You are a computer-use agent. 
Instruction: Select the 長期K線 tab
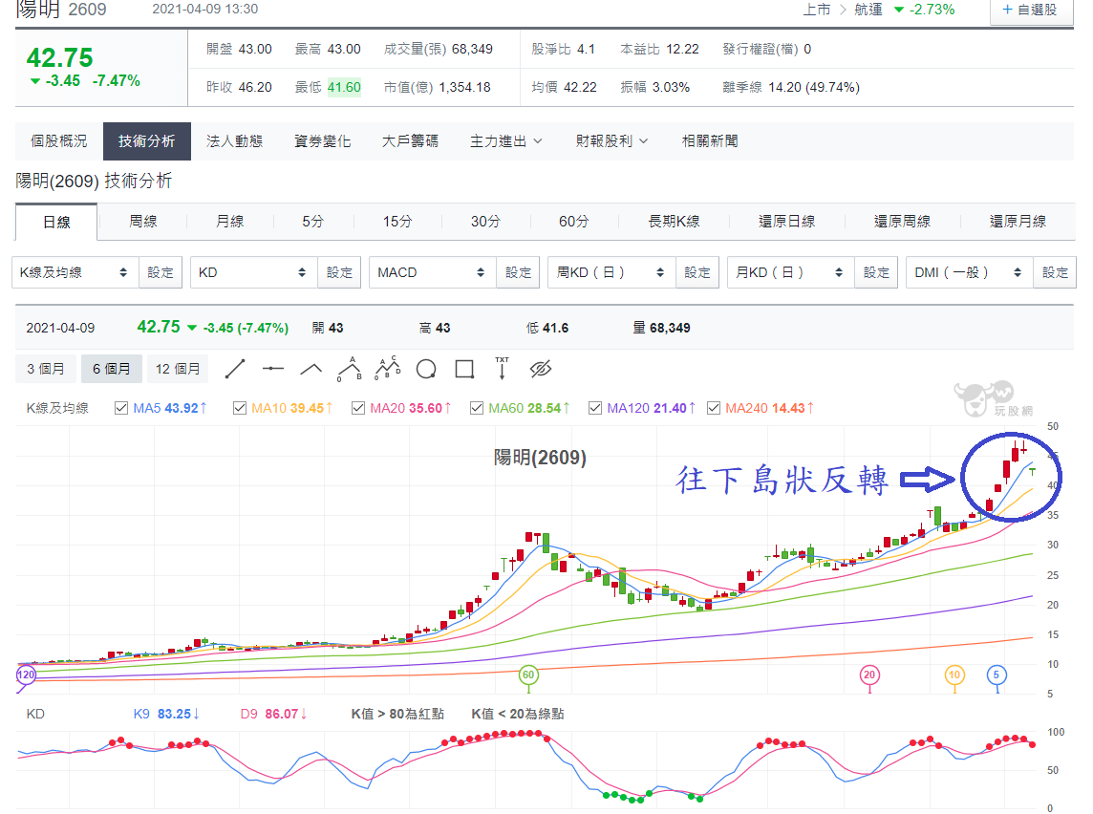(675, 222)
